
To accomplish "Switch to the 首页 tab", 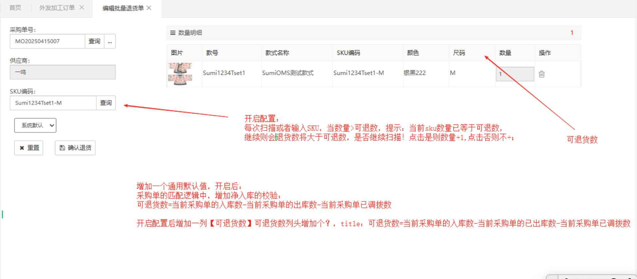I will (x=15, y=8).
